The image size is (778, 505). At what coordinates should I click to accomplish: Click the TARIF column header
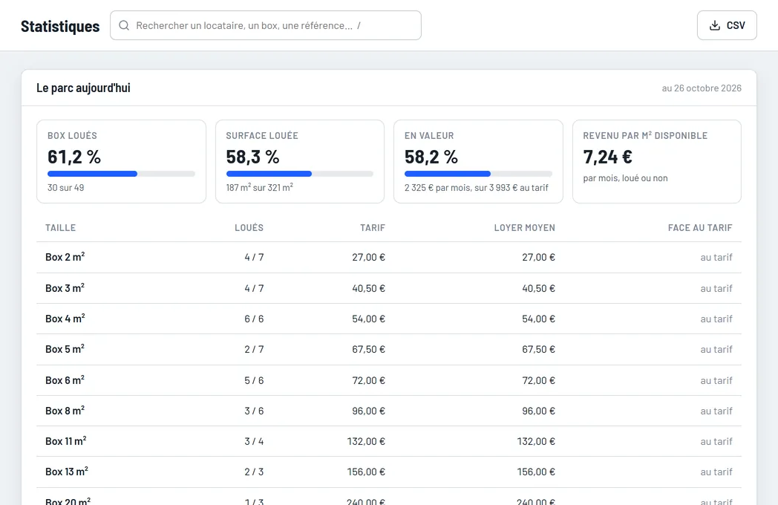coord(373,228)
